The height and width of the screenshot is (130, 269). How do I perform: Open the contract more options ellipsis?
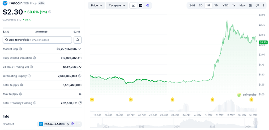79,124
